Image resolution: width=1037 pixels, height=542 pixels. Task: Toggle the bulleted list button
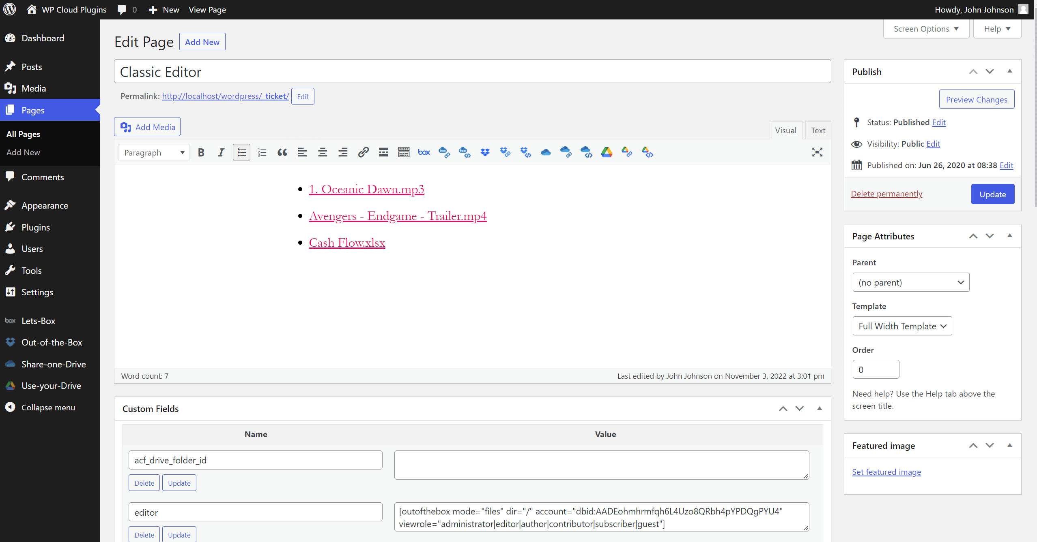coord(241,152)
